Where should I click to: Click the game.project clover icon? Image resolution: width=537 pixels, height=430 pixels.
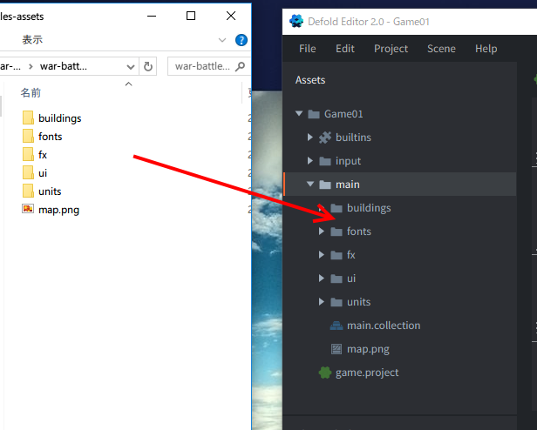[325, 373]
